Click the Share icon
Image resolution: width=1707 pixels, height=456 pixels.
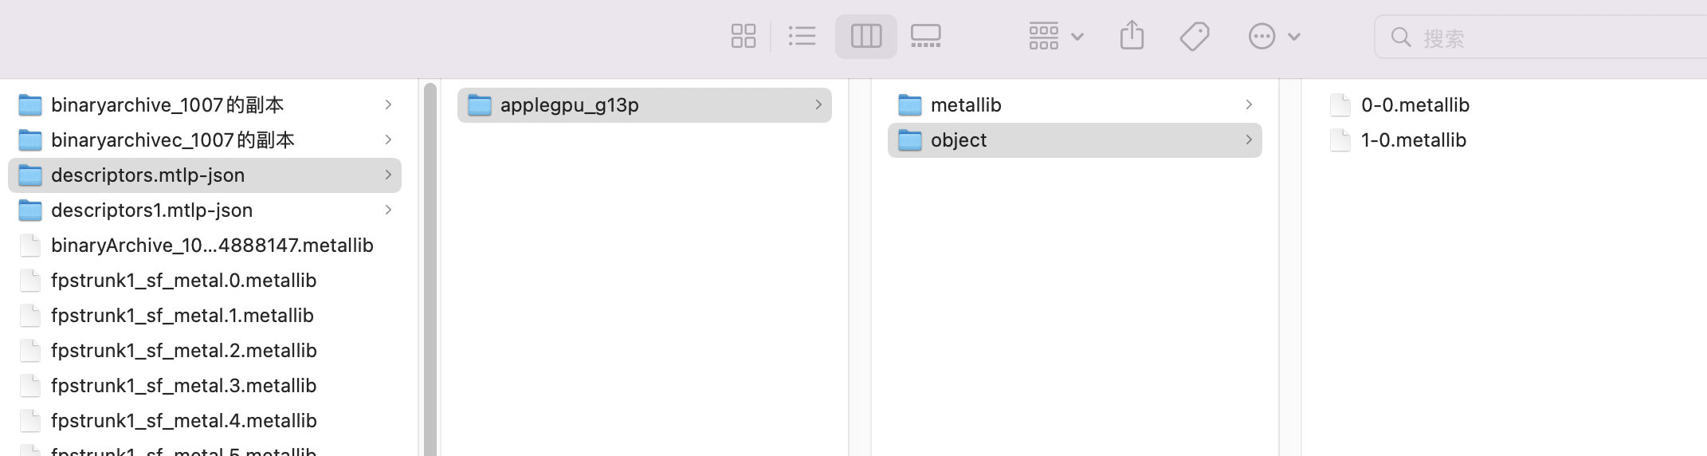click(x=1132, y=37)
